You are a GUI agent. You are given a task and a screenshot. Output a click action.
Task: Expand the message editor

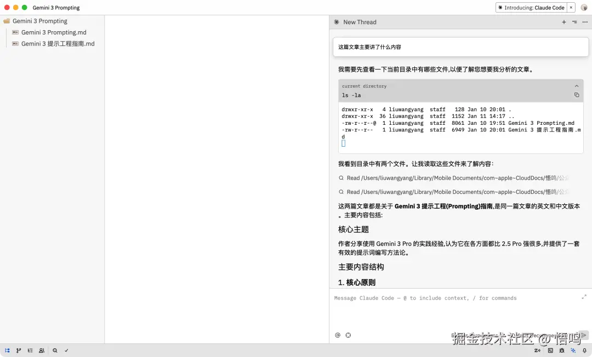(584, 297)
